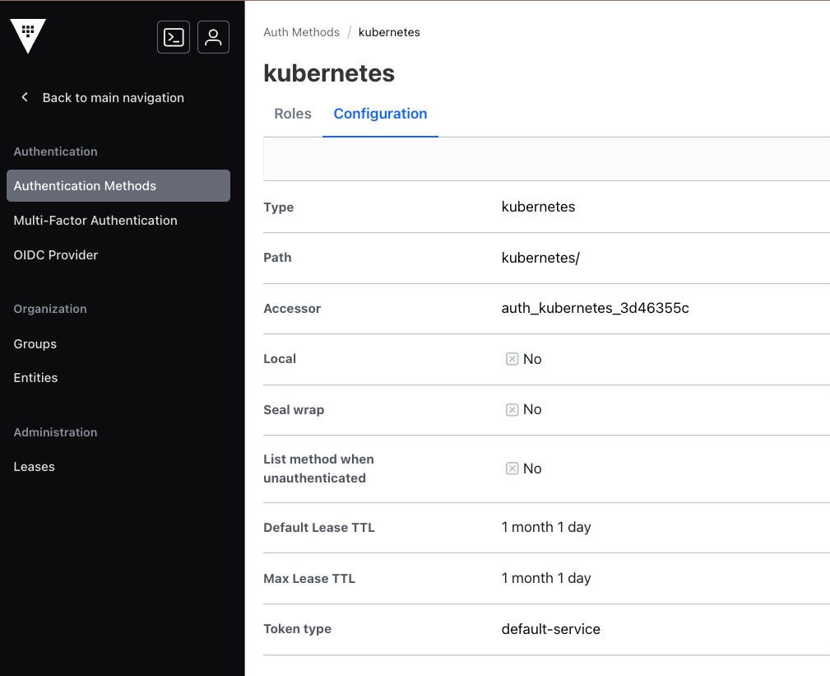The height and width of the screenshot is (676, 830).
Task: Open the Groups page
Action: click(x=35, y=344)
